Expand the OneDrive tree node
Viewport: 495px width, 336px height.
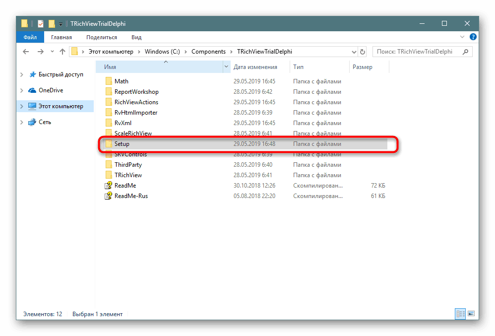[x=21, y=90]
